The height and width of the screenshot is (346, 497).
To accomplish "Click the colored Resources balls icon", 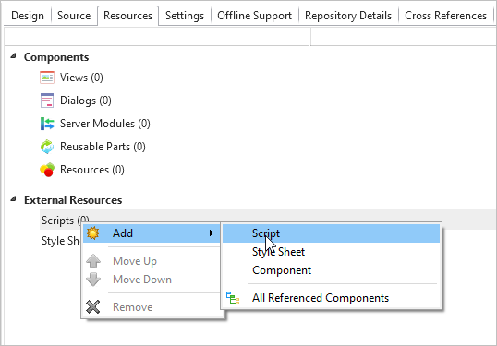I will point(47,170).
